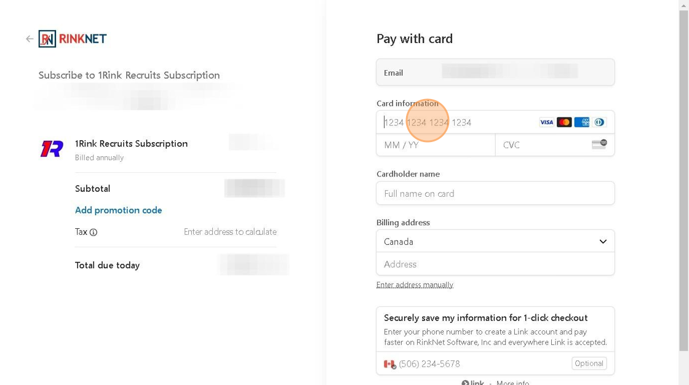Click the Tax info icon

(x=94, y=232)
